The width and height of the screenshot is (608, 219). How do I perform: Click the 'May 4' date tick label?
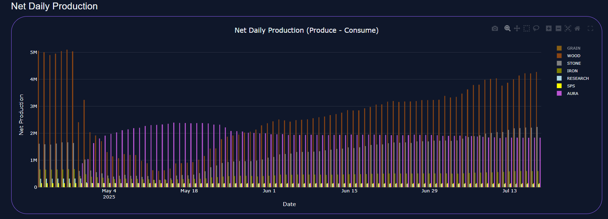109,191
